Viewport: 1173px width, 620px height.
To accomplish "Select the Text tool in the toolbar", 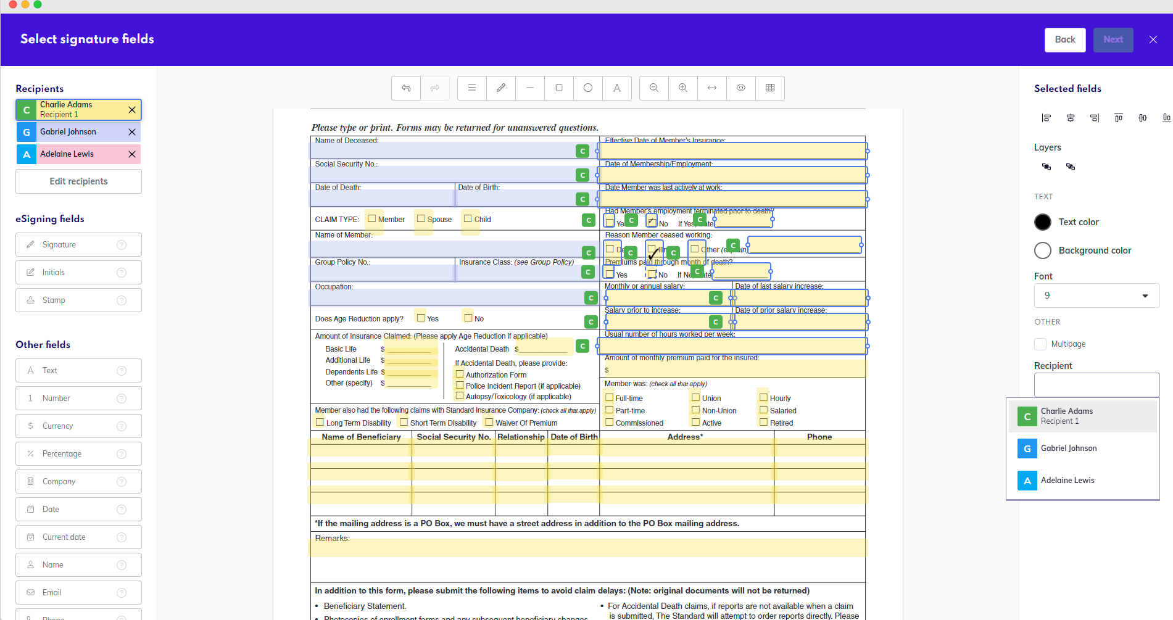I will coord(617,88).
